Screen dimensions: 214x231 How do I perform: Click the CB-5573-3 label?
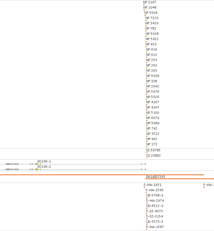(x=155, y=222)
